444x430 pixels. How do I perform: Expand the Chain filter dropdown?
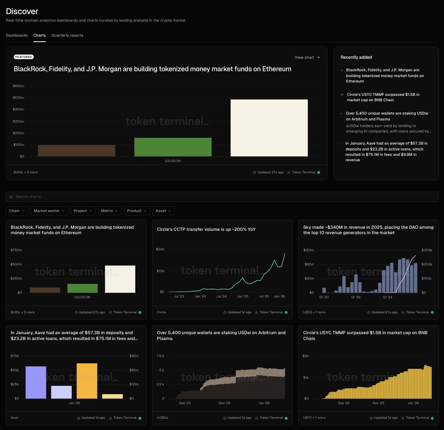coord(17,211)
